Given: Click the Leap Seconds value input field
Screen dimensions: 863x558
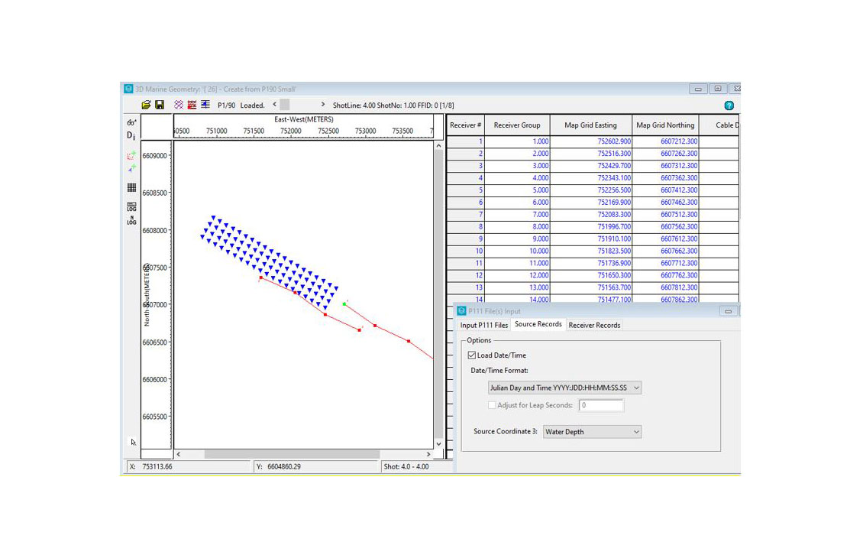Looking at the screenshot, I should [600, 405].
